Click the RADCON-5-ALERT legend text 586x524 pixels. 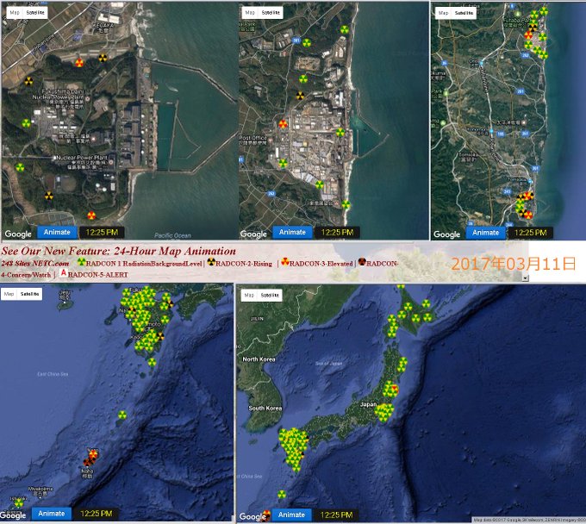click(x=98, y=275)
